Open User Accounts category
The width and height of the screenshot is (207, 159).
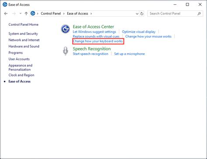pos(19,59)
